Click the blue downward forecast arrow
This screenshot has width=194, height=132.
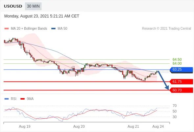pyautogui.click(x=163, y=80)
